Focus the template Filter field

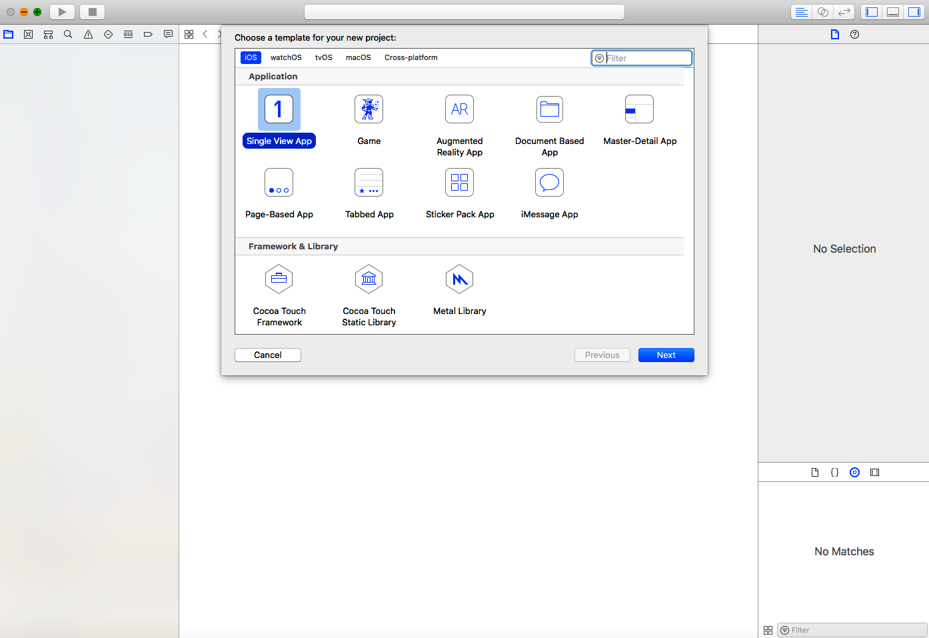pos(642,58)
